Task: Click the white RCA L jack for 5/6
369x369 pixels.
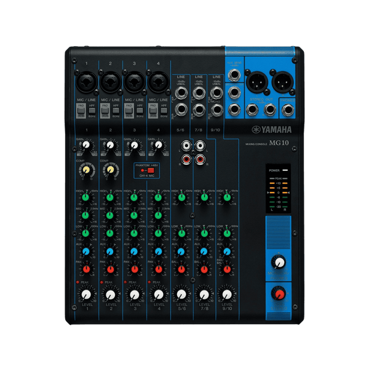Action: click(186, 146)
